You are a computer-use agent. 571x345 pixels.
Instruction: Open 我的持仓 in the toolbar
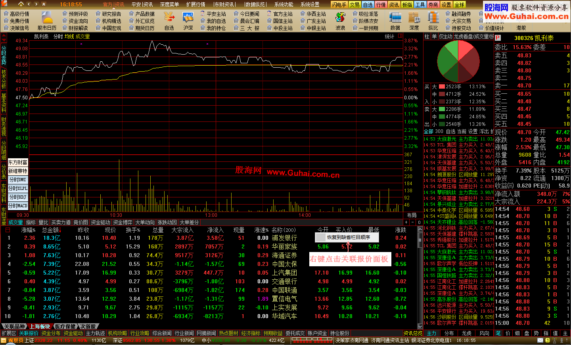[213, 28]
